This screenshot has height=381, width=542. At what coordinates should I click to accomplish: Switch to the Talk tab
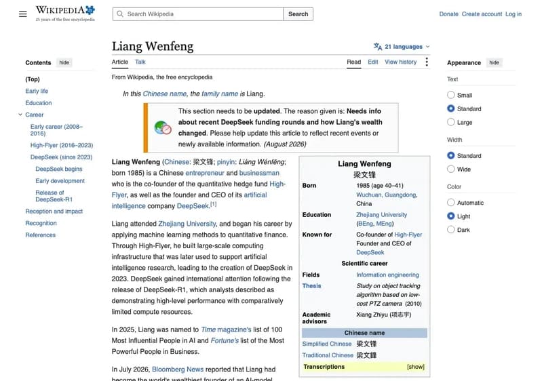click(140, 62)
